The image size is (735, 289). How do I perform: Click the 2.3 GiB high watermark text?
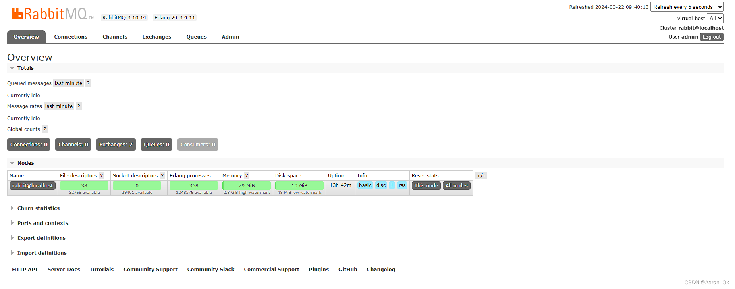pos(247,193)
